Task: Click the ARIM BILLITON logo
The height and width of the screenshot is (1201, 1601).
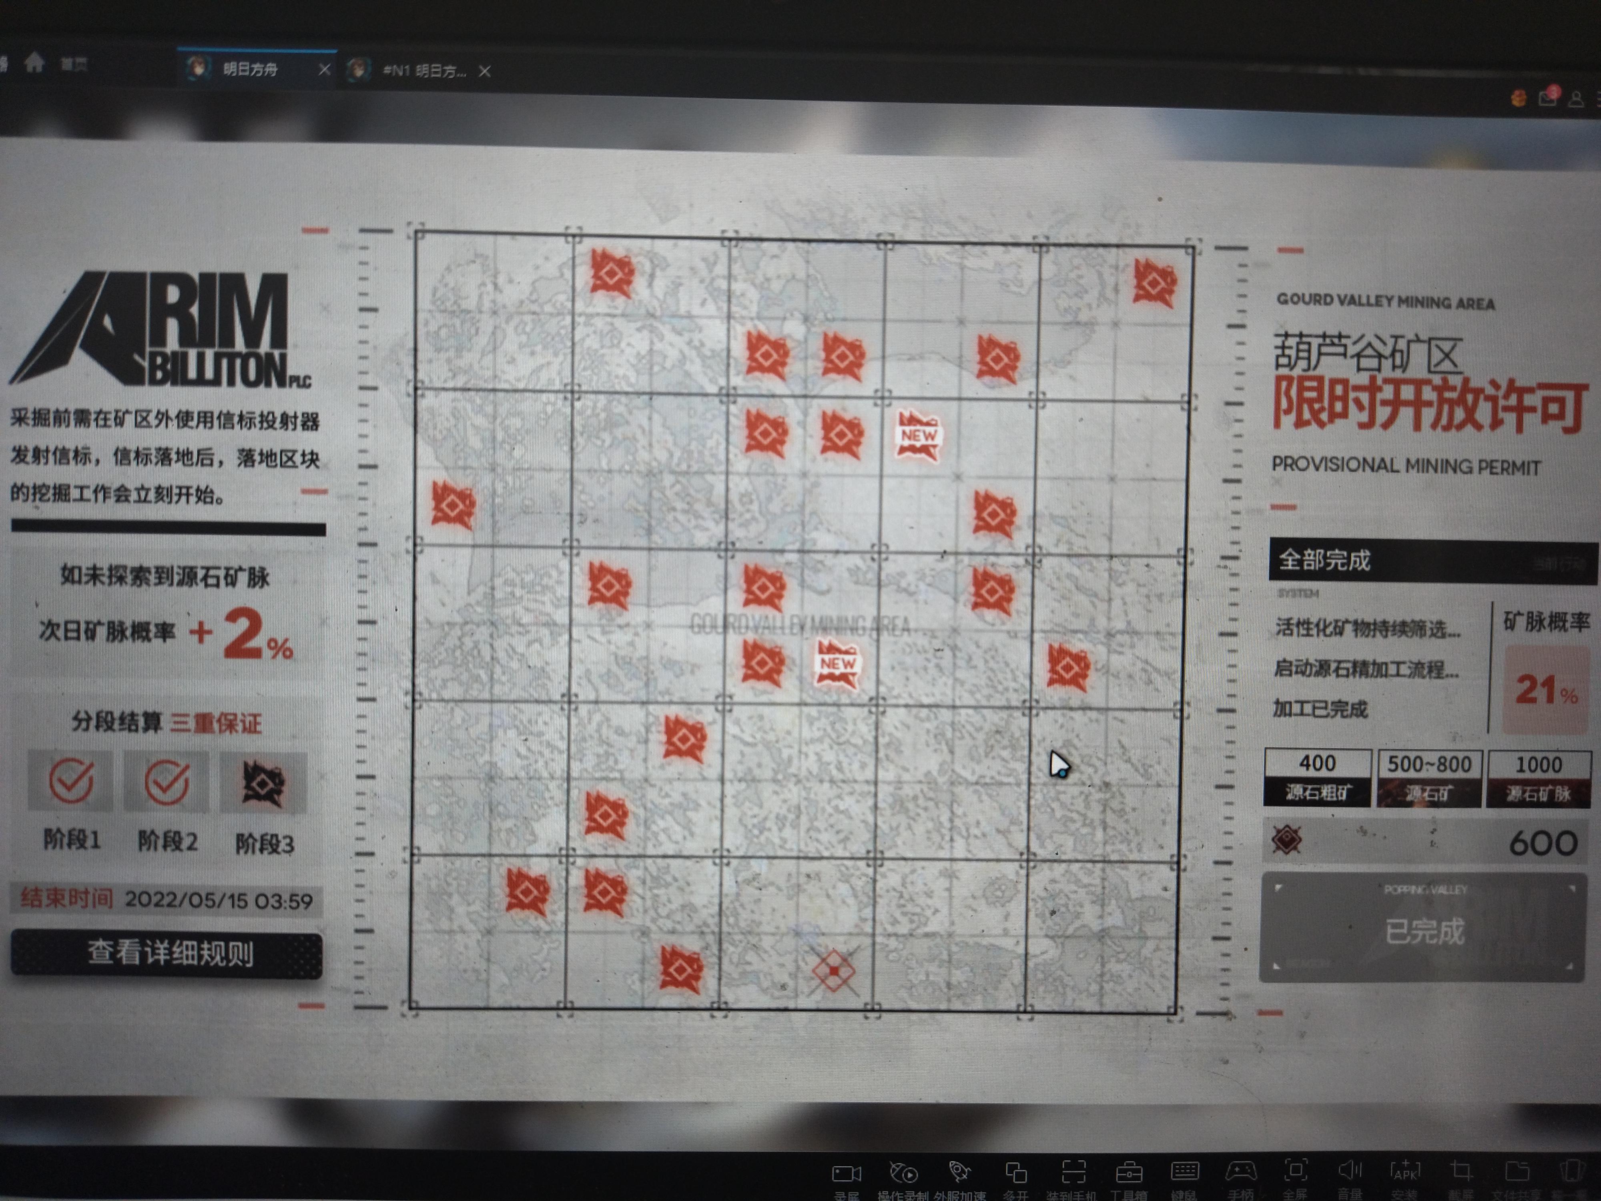Action: (x=161, y=330)
